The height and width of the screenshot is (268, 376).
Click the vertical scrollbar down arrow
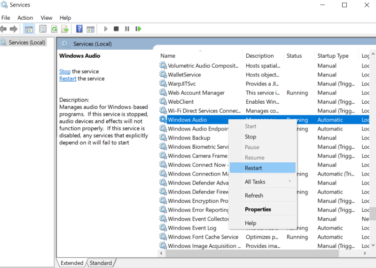click(373, 245)
